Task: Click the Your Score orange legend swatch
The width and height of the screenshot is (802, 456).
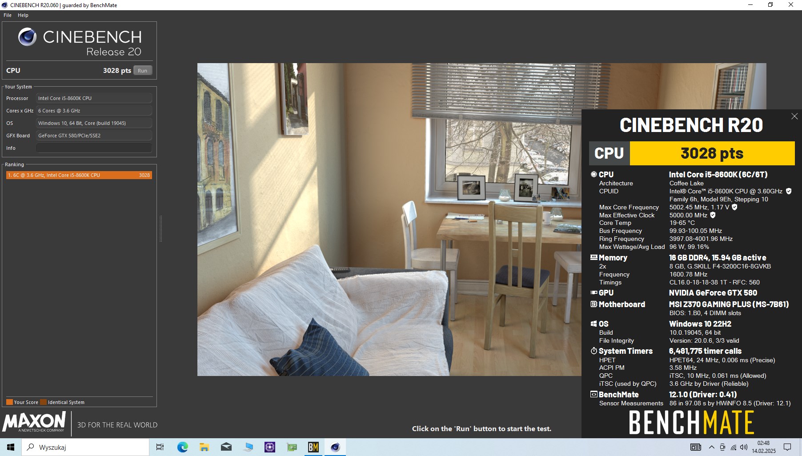Action: (x=9, y=402)
